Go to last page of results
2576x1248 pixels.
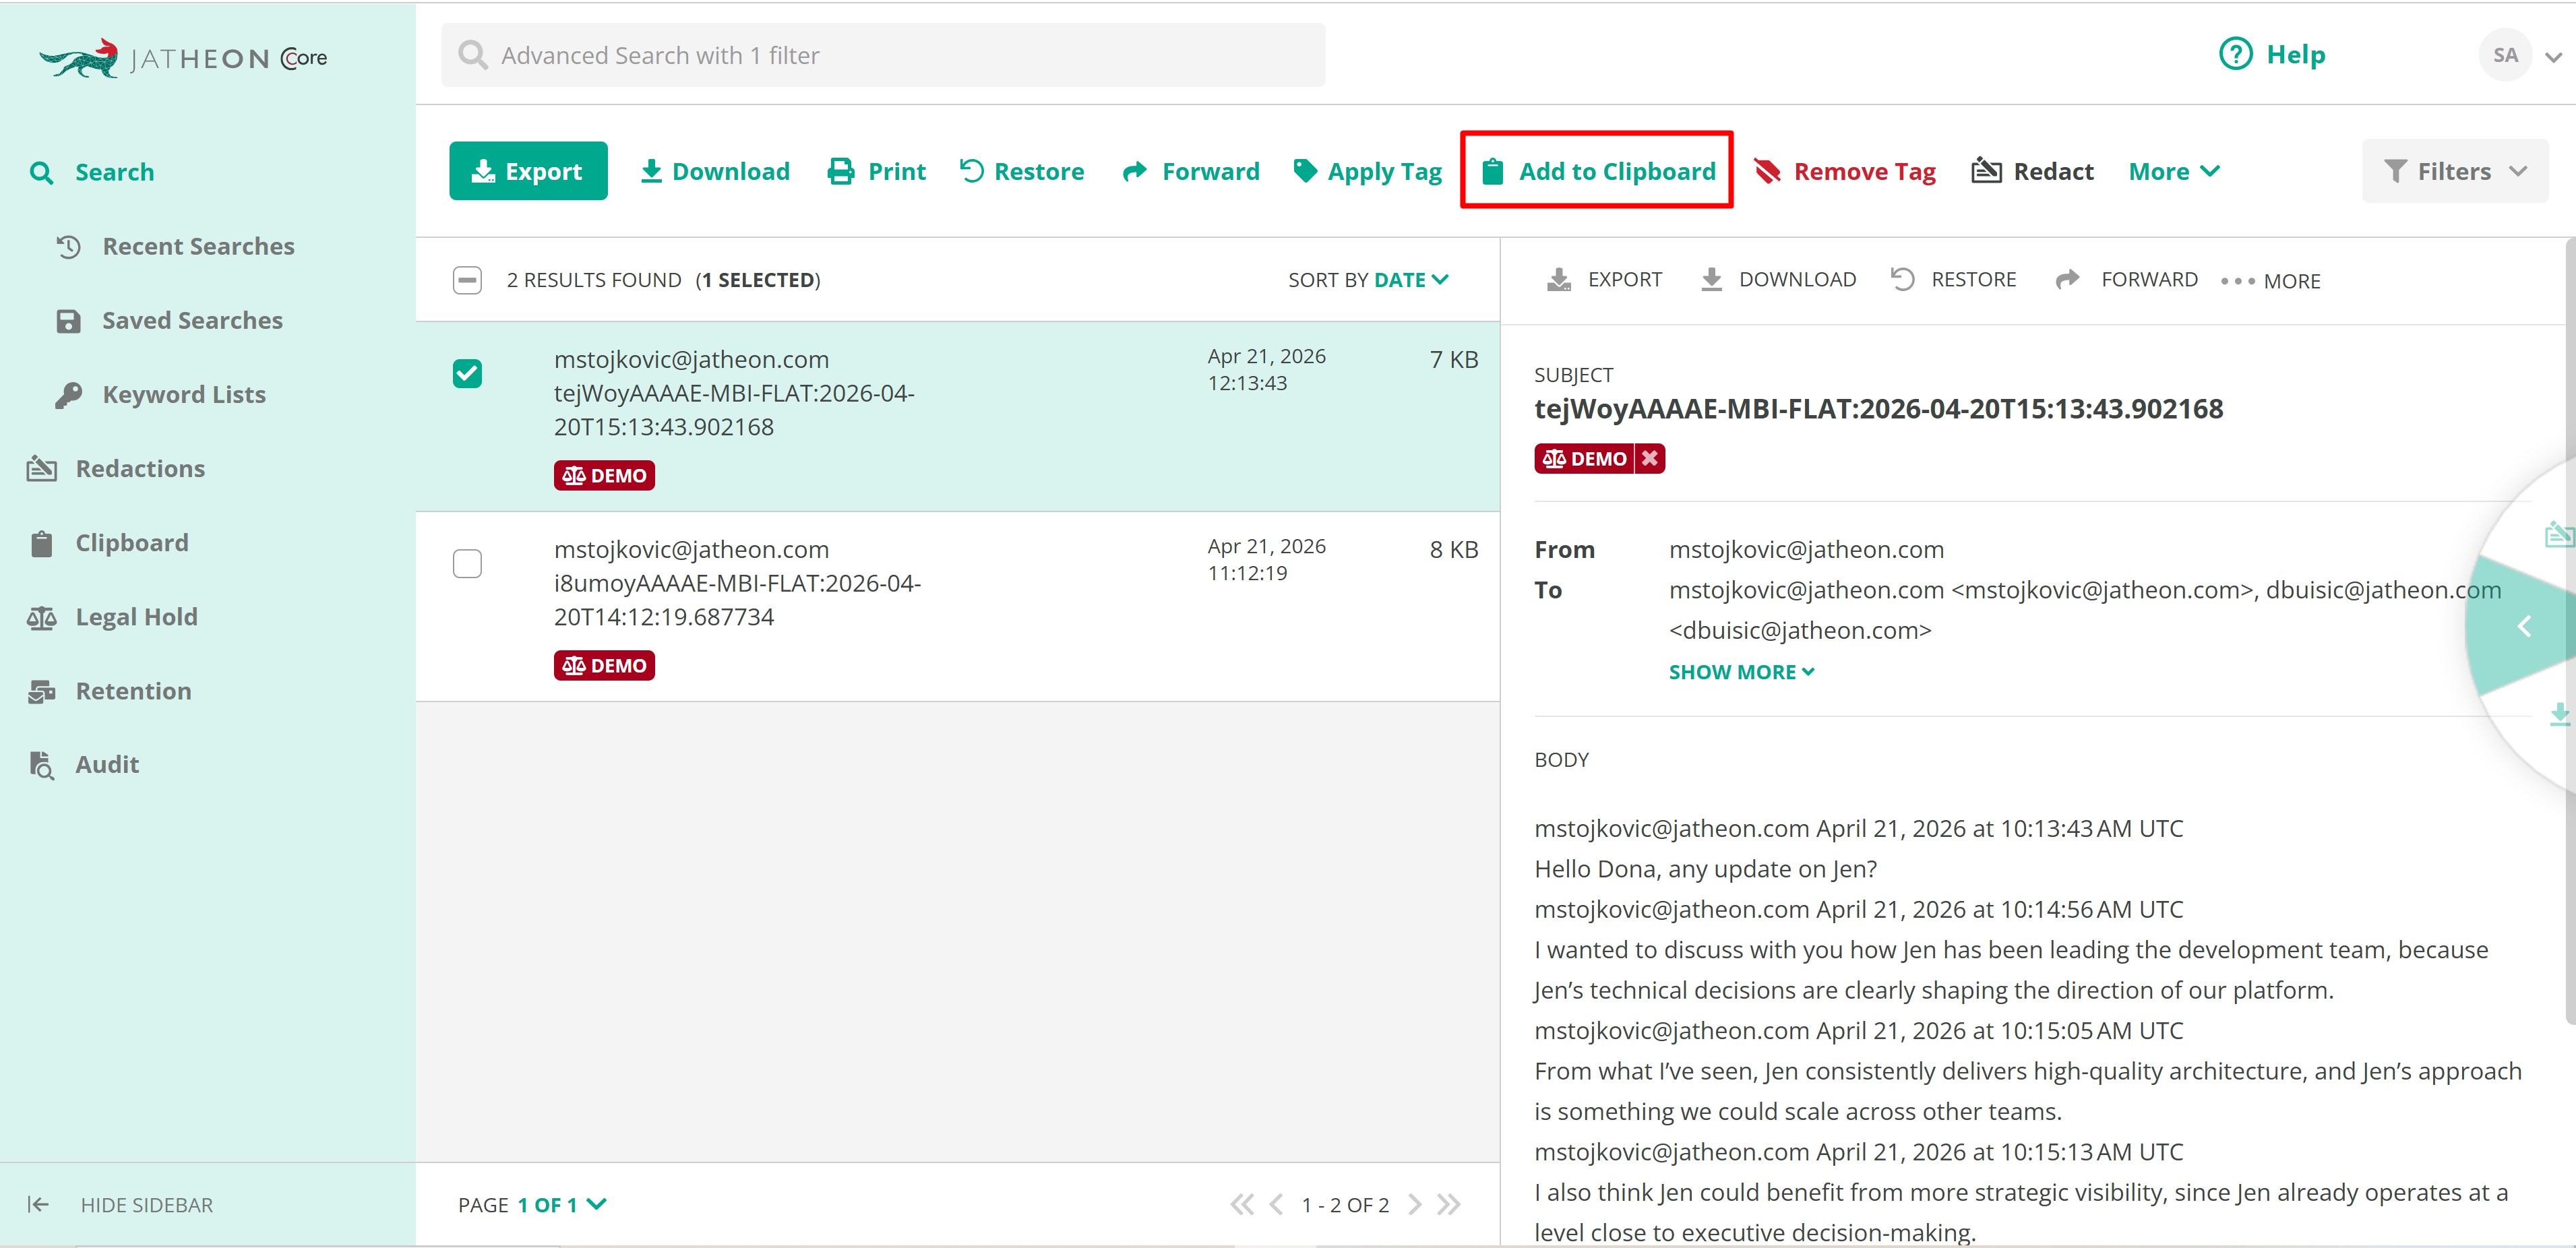pos(1449,1204)
